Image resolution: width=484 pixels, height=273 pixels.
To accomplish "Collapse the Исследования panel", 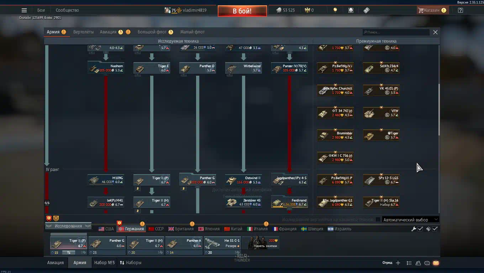I will 68,226.
